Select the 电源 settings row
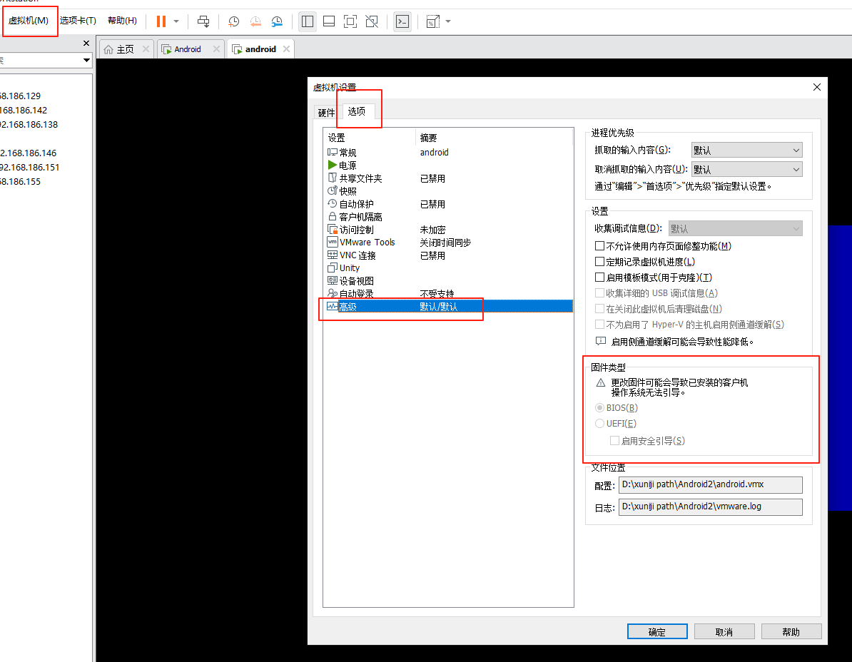 tap(447, 165)
